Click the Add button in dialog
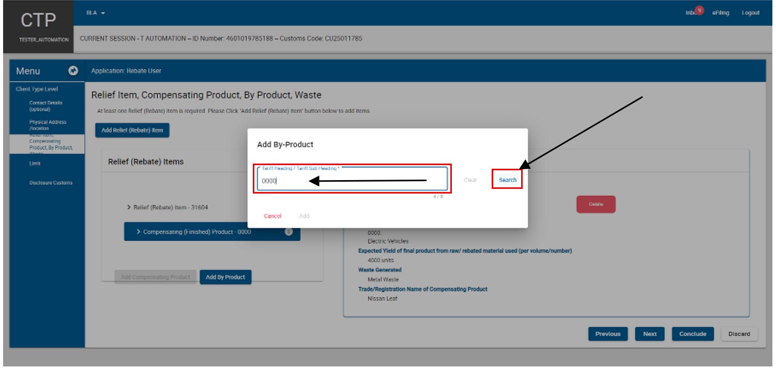This screenshot has width=776, height=369. tap(304, 216)
